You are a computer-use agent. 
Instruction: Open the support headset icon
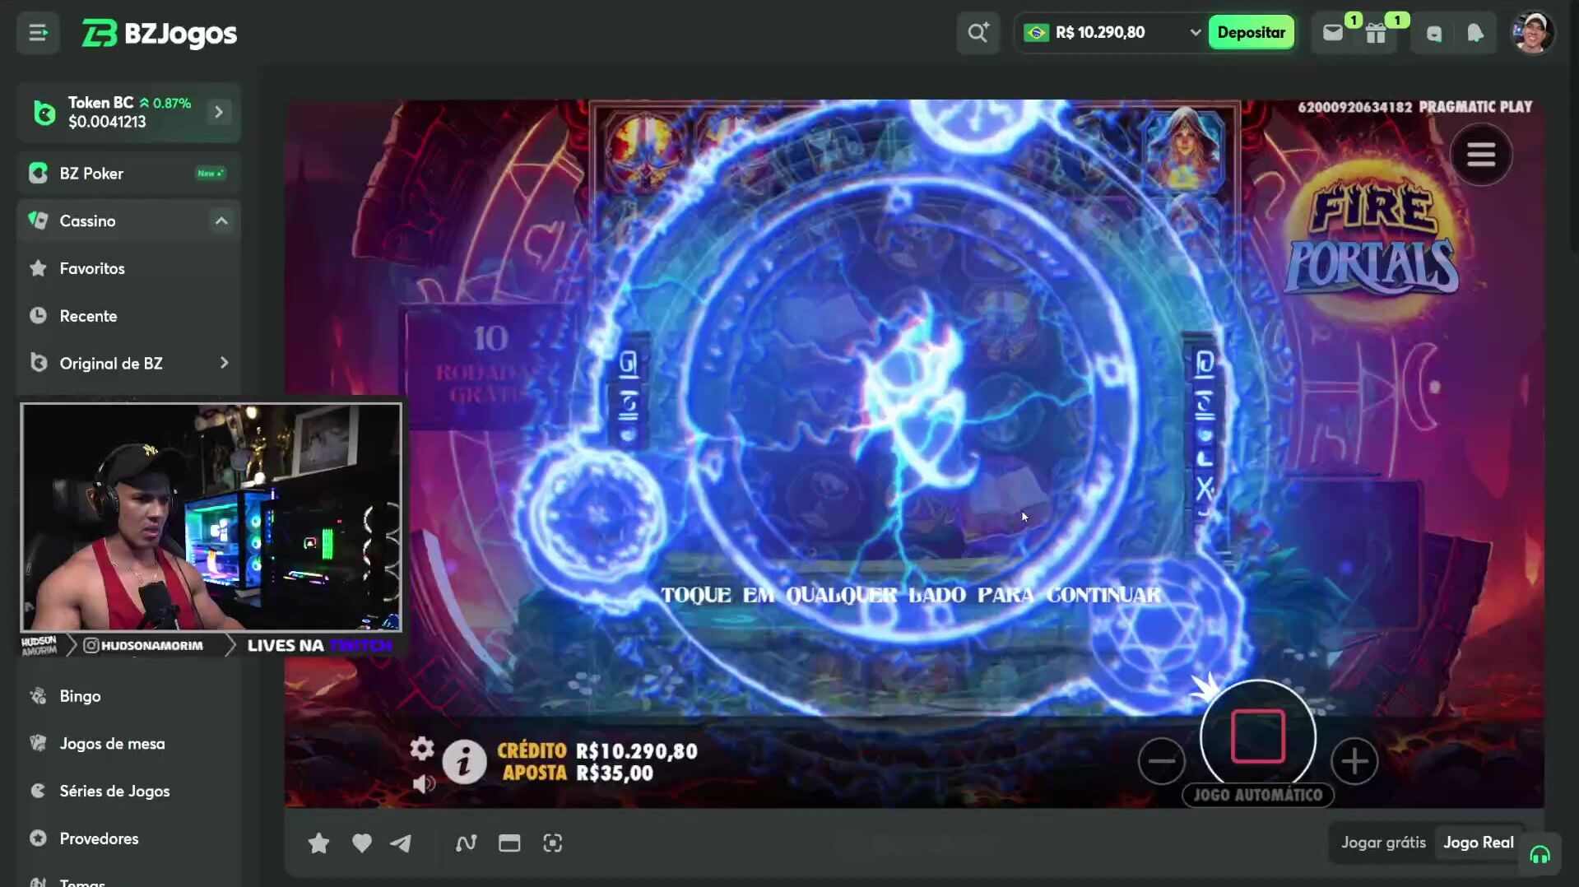point(1540,856)
